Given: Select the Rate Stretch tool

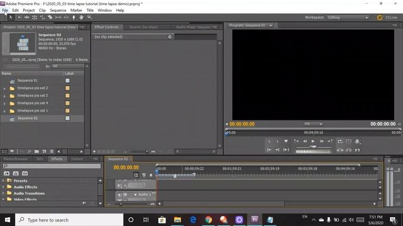Looking at the screenshot, I should pos(42,18).
